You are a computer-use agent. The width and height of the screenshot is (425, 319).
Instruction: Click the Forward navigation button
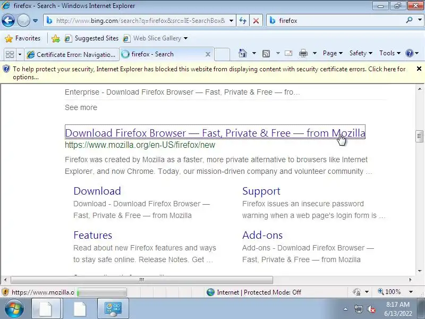(x=23, y=20)
